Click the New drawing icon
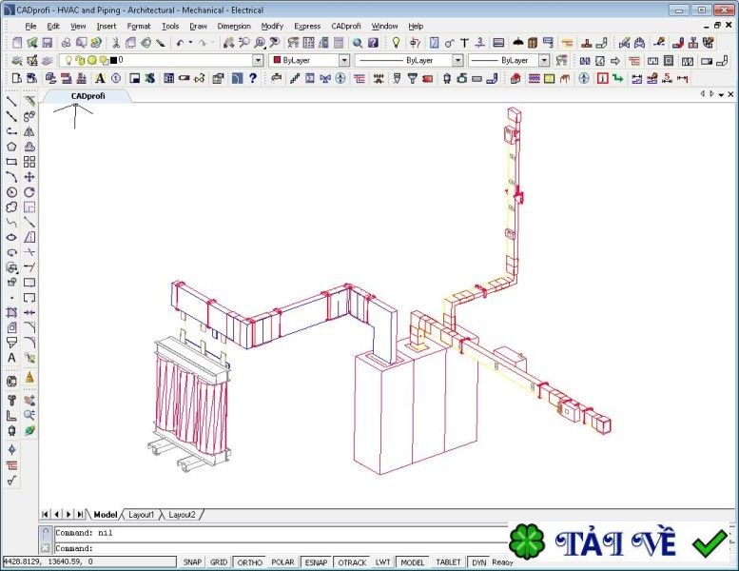This screenshot has width=739, height=571. click(17, 43)
